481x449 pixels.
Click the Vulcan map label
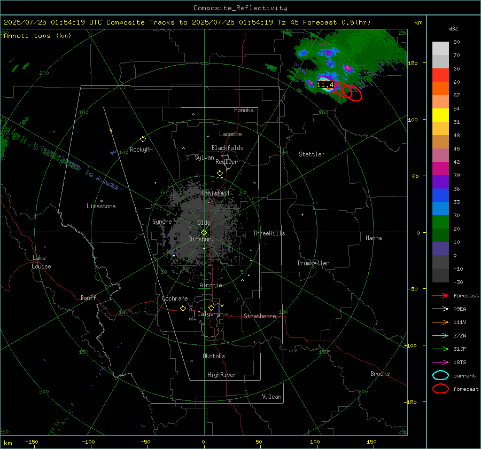point(272,397)
